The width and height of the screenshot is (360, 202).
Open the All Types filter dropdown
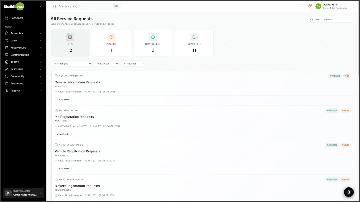pos(71,63)
